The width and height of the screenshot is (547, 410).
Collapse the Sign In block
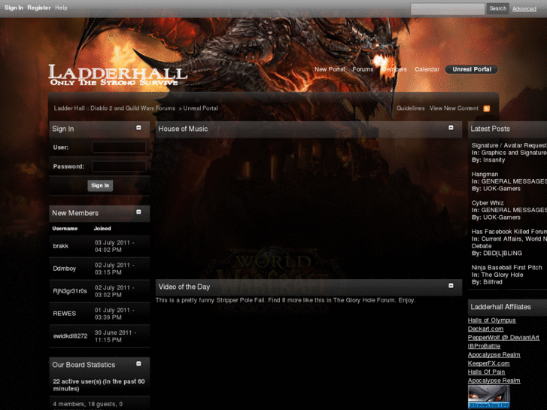tap(138, 128)
